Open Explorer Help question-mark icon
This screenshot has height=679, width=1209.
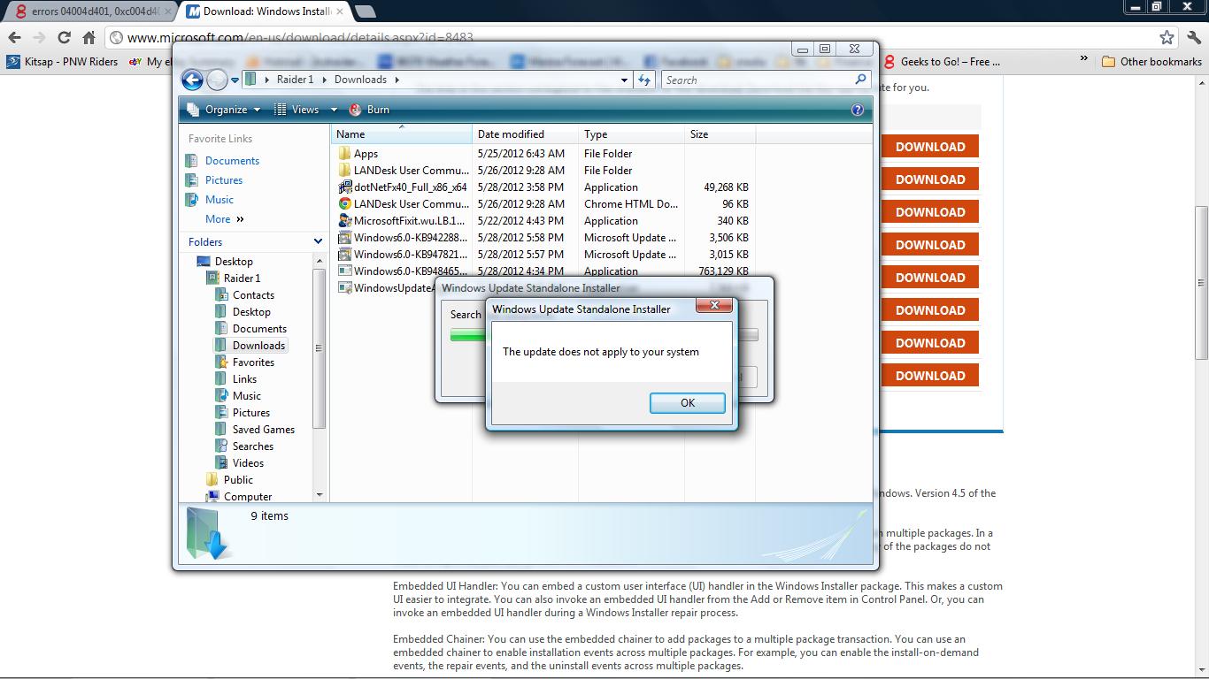(x=857, y=110)
